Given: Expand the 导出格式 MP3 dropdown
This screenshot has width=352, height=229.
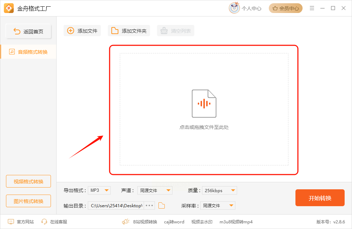Looking at the screenshot, I should (x=99, y=190).
